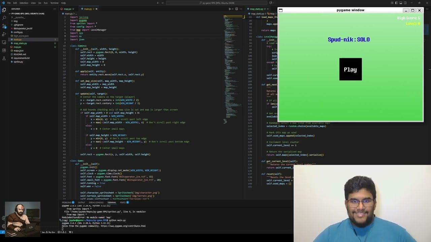Click the VS Code logo icon

pyautogui.click(x=3, y=3)
